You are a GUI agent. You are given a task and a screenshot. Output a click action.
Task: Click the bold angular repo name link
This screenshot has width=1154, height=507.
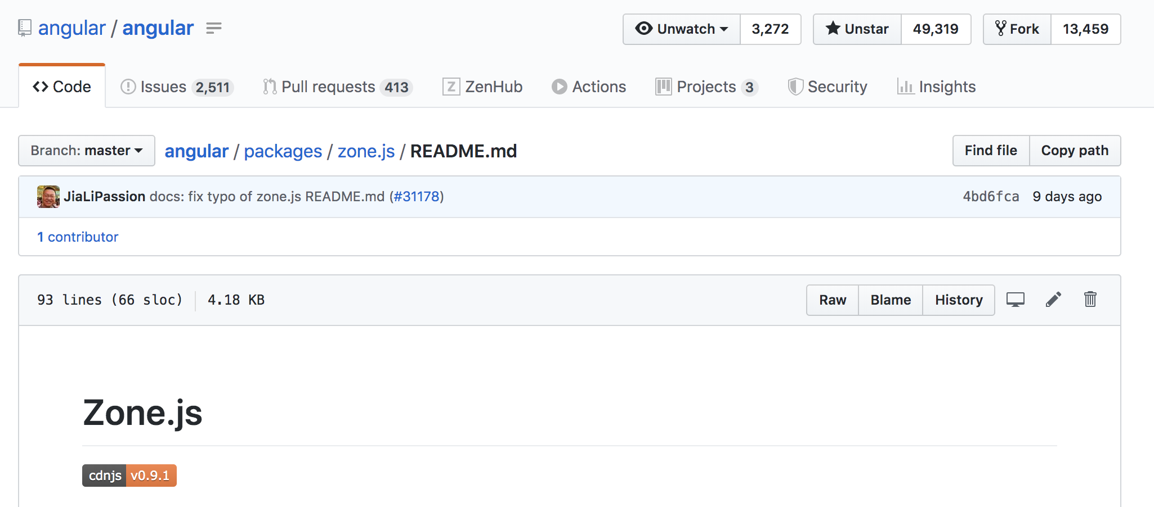click(158, 28)
